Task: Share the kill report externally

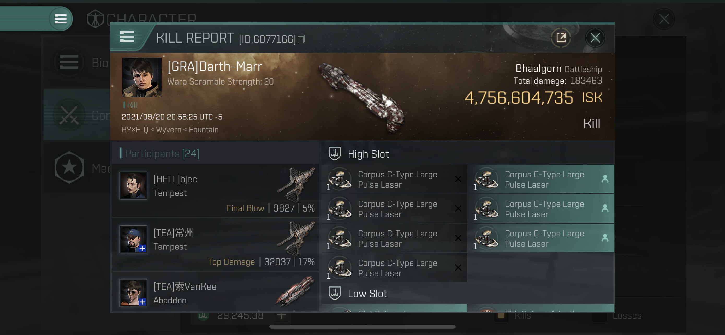Action: (x=561, y=38)
